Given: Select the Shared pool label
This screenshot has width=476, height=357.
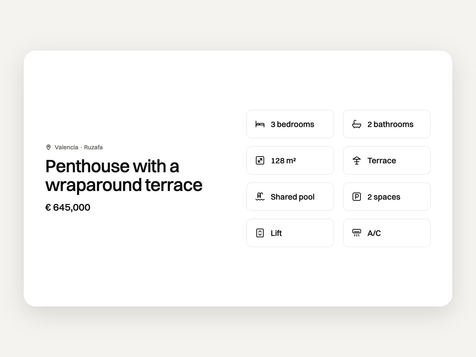Looking at the screenshot, I should coord(292,197).
